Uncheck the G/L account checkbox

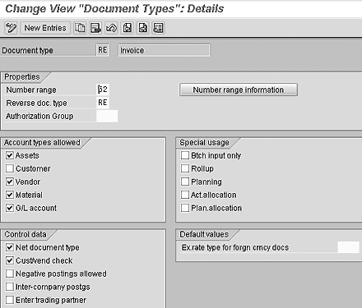click(x=10, y=208)
